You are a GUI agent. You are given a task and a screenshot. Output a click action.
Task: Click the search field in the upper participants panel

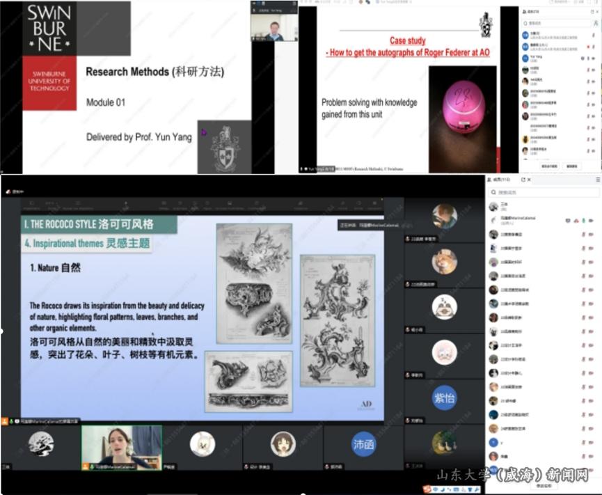[x=556, y=24]
